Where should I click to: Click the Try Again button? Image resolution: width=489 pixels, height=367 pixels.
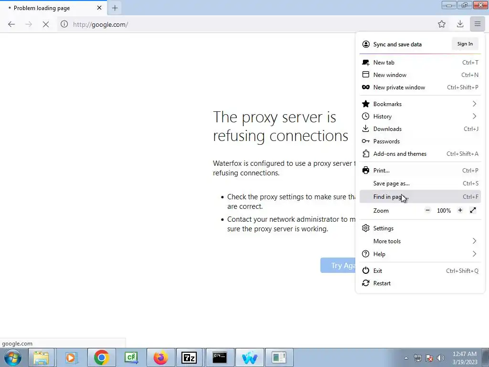coord(338,265)
